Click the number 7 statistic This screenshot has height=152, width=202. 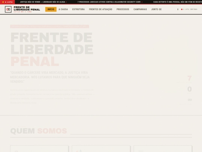[x=189, y=78]
